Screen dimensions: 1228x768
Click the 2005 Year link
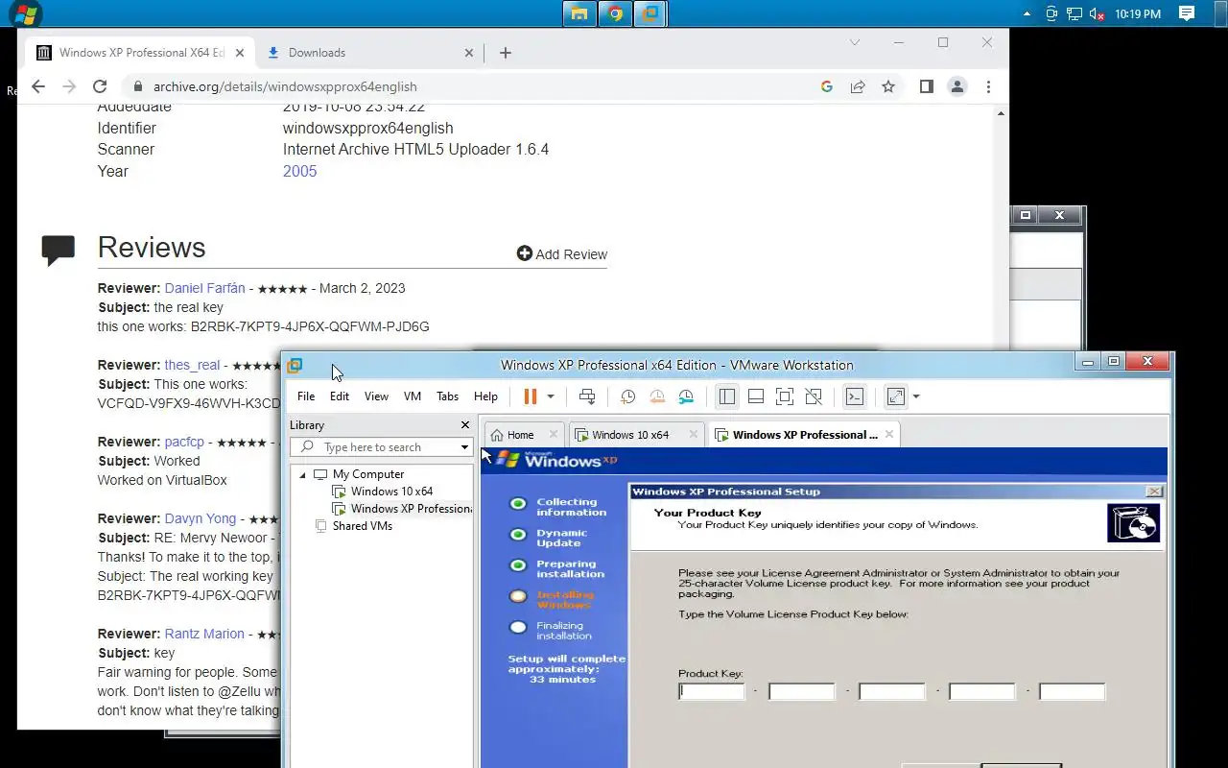pos(299,171)
